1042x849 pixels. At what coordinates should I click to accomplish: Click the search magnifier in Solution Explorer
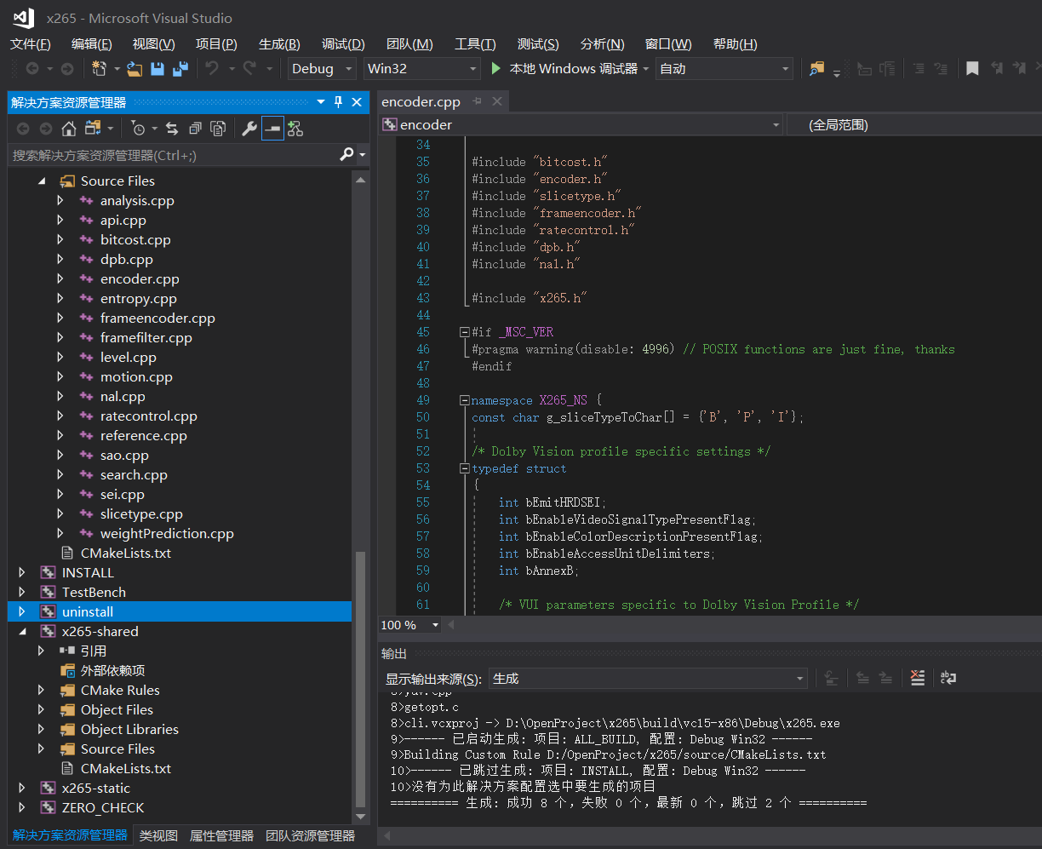(x=346, y=154)
